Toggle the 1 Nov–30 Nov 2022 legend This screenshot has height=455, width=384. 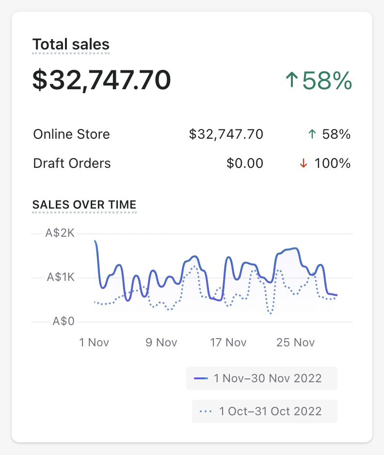[262, 378]
